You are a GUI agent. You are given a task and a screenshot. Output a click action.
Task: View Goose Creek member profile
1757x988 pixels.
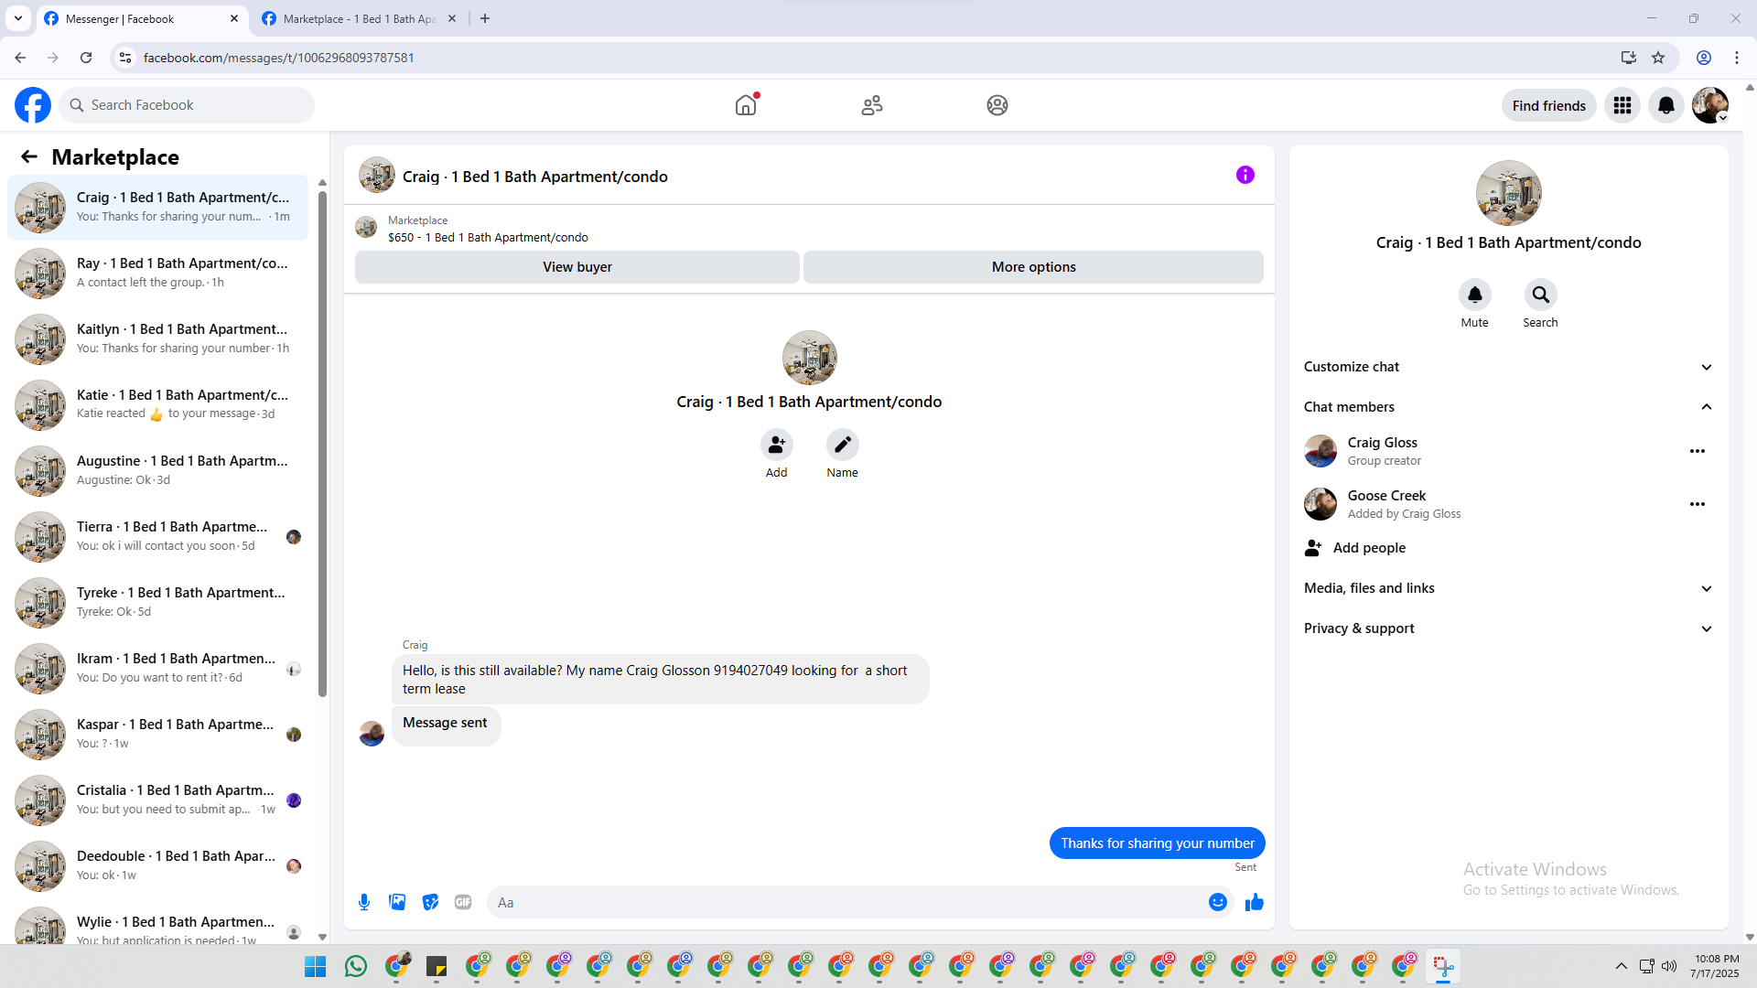tap(1386, 496)
